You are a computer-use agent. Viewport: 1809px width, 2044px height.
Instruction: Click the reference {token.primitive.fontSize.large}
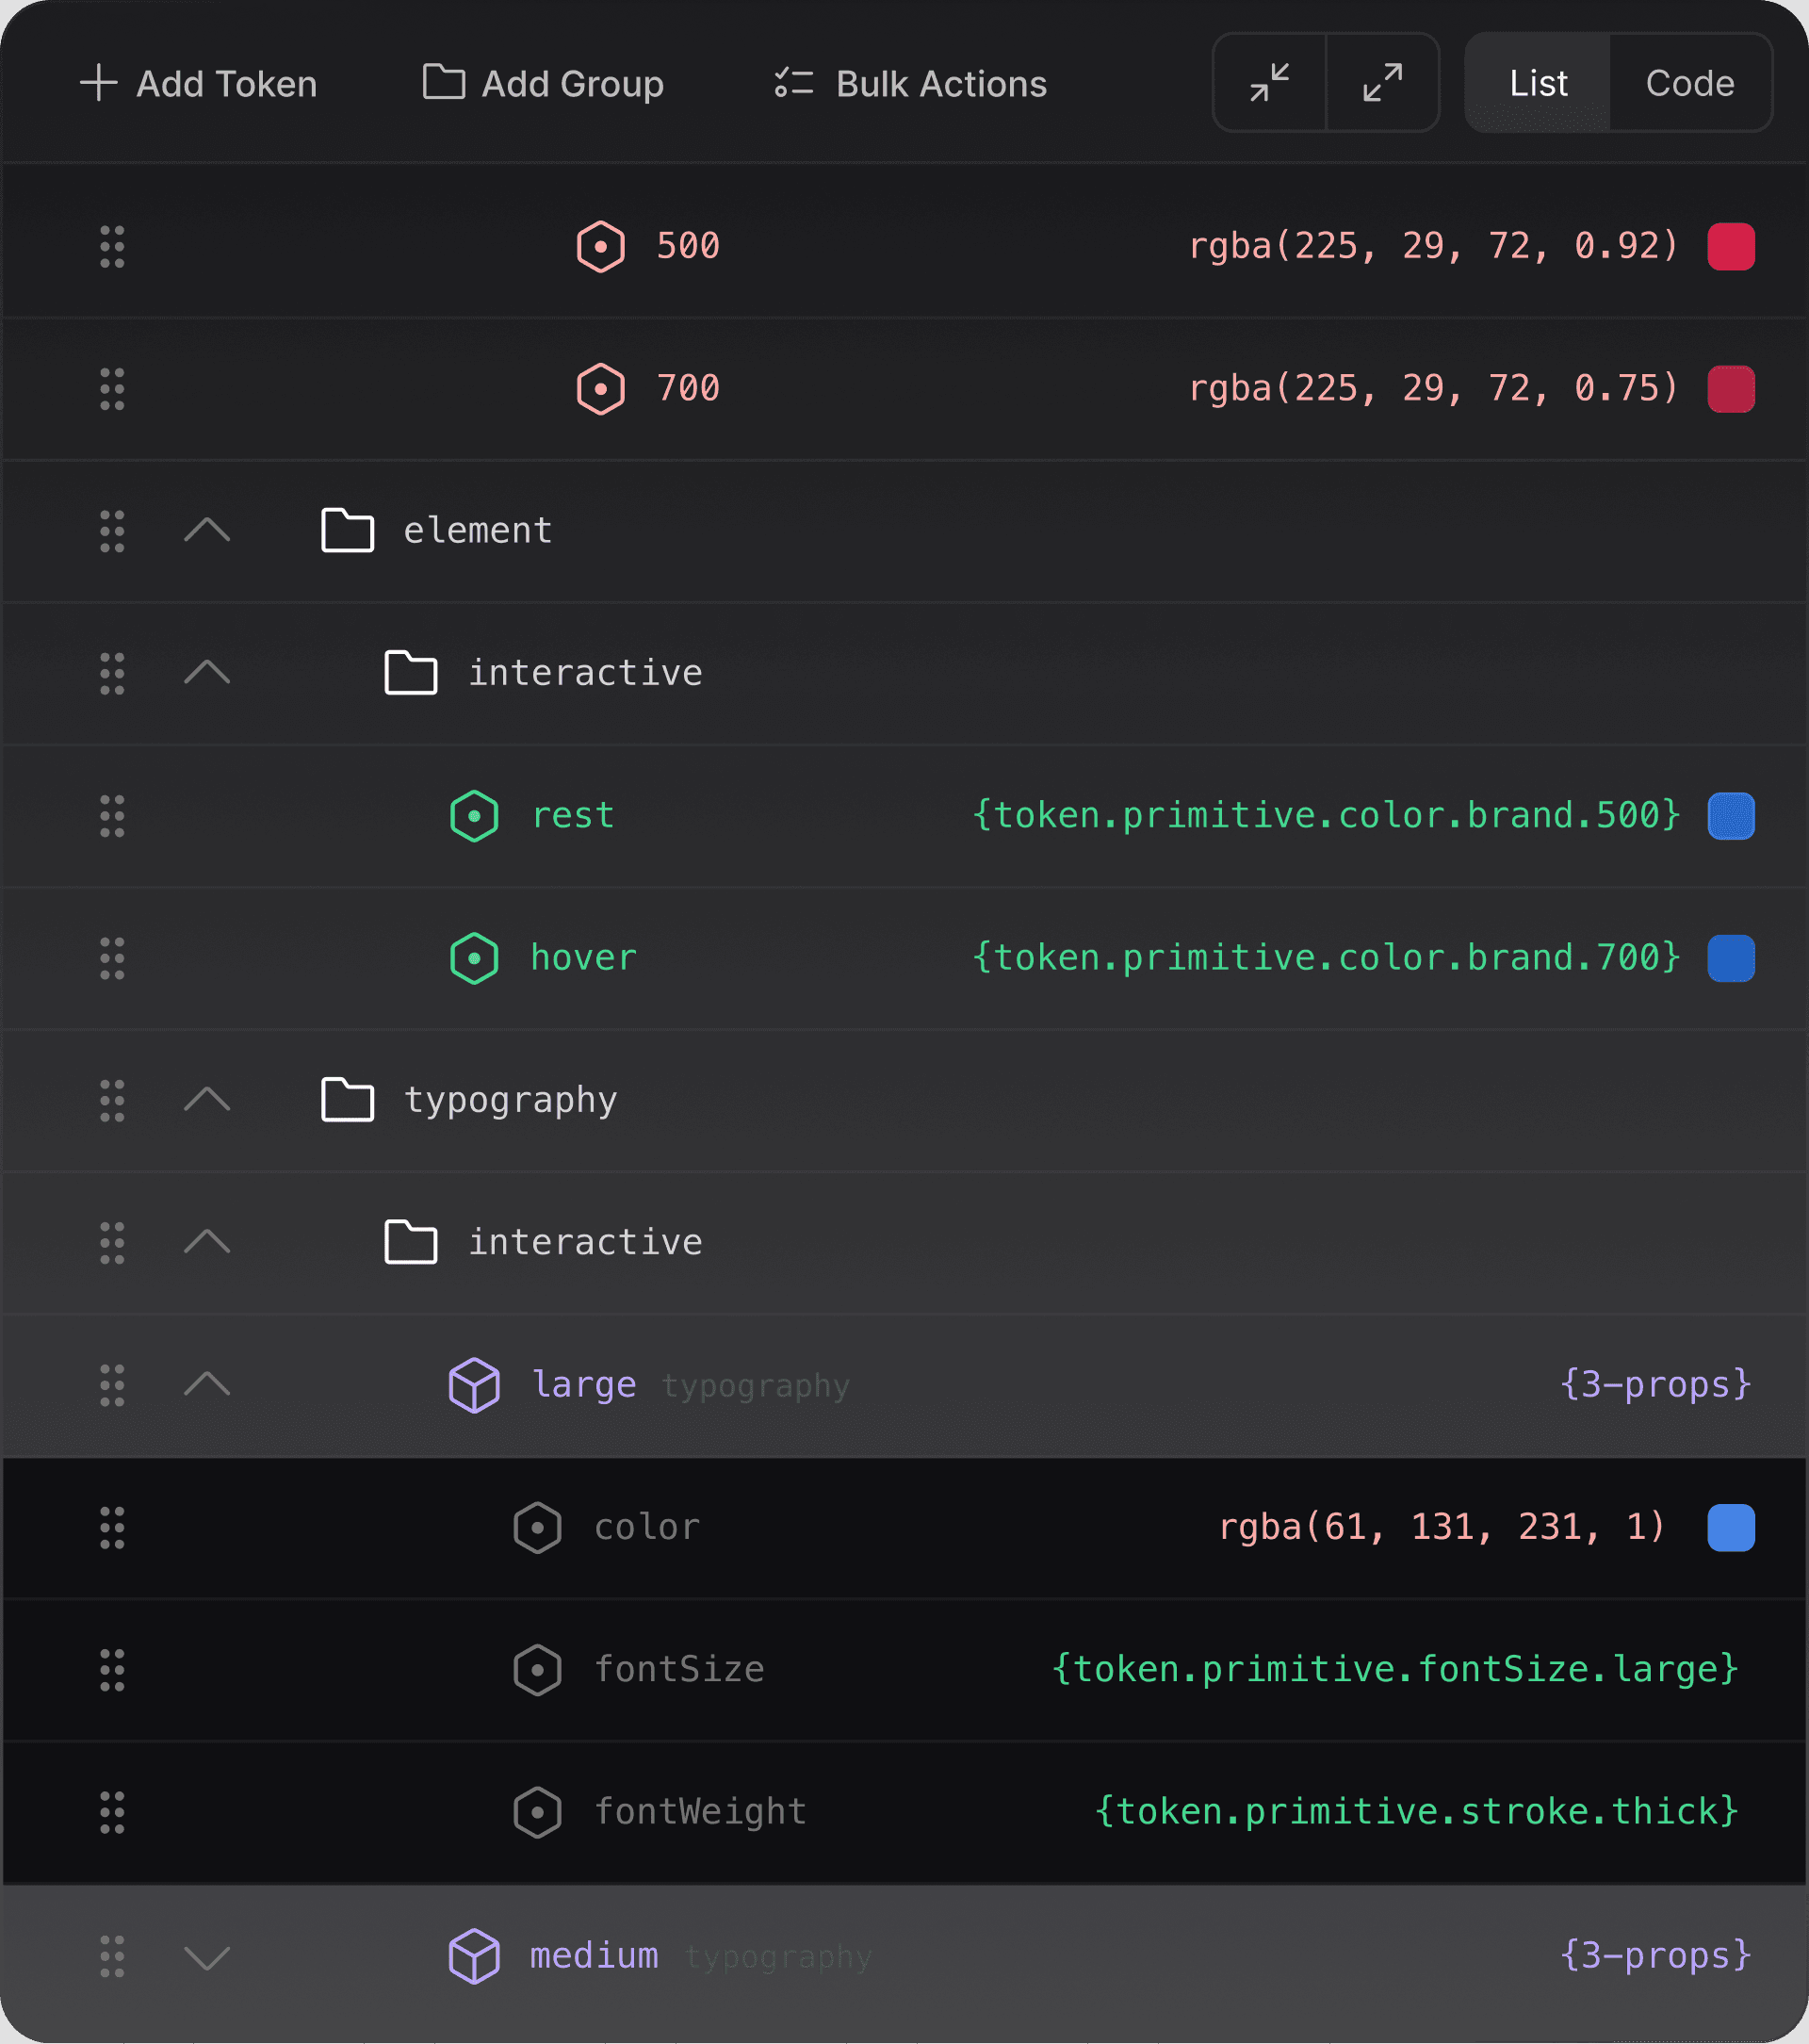coord(1396,1670)
